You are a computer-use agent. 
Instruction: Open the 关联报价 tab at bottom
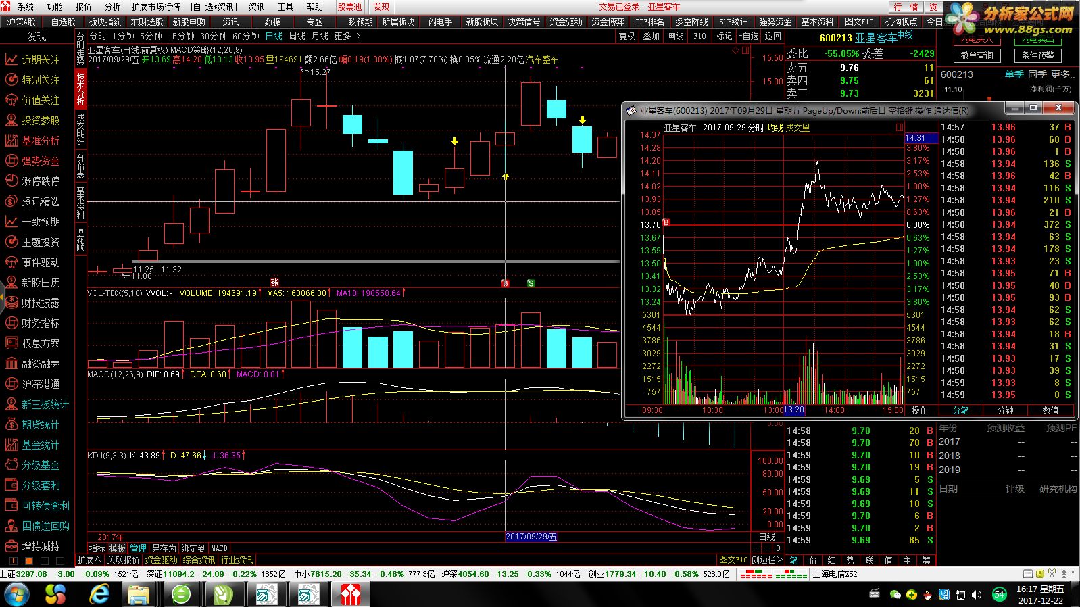click(x=123, y=560)
